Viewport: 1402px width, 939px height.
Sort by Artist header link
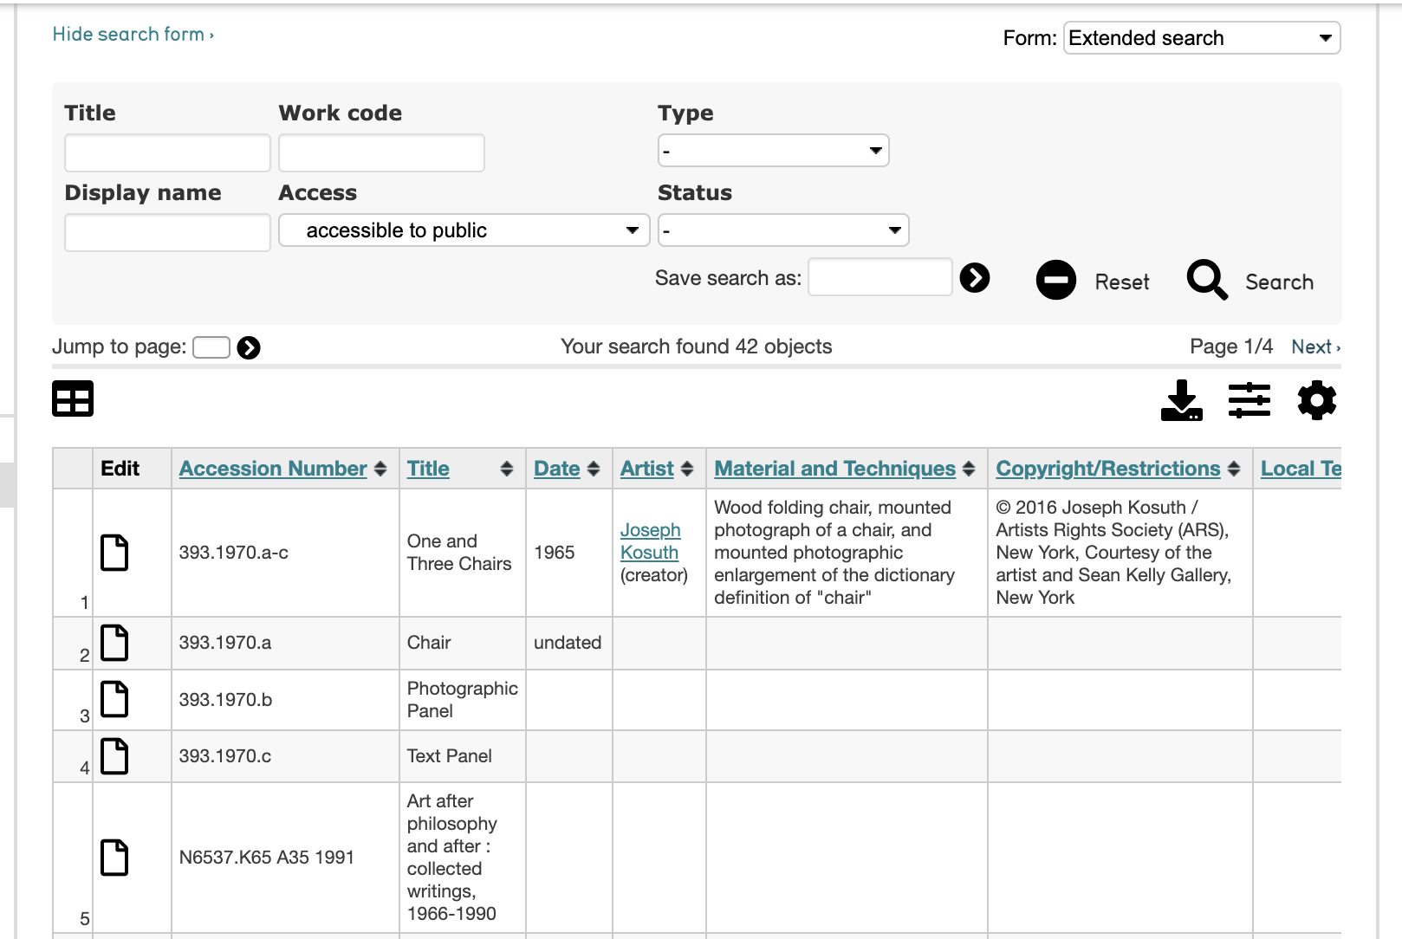coord(647,469)
